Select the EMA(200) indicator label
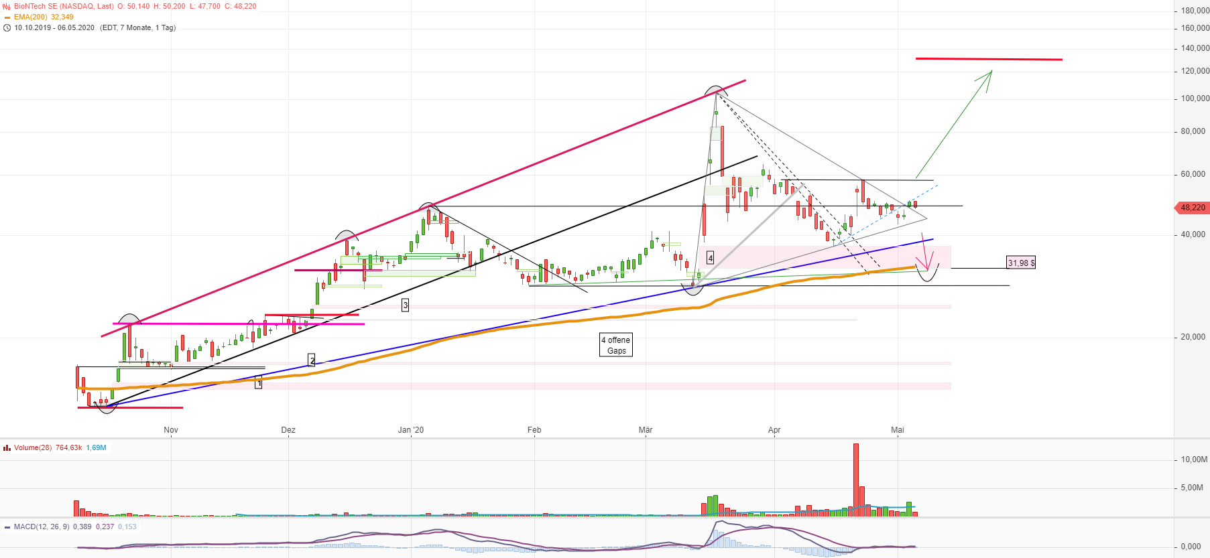The image size is (1210, 558). (x=31, y=17)
